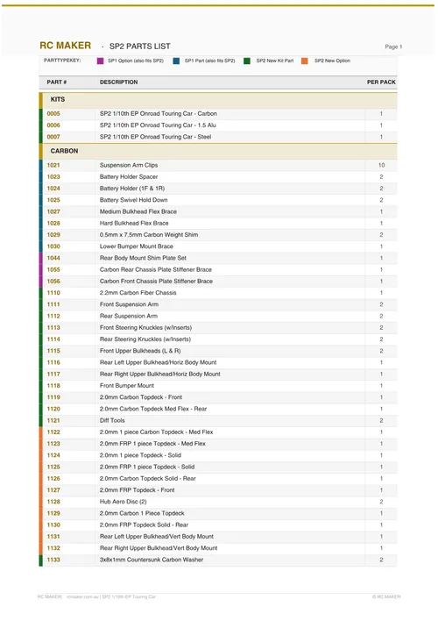Click part number 1121 Diff Tools
This screenshot has height=621, width=438.
[x=53, y=420]
